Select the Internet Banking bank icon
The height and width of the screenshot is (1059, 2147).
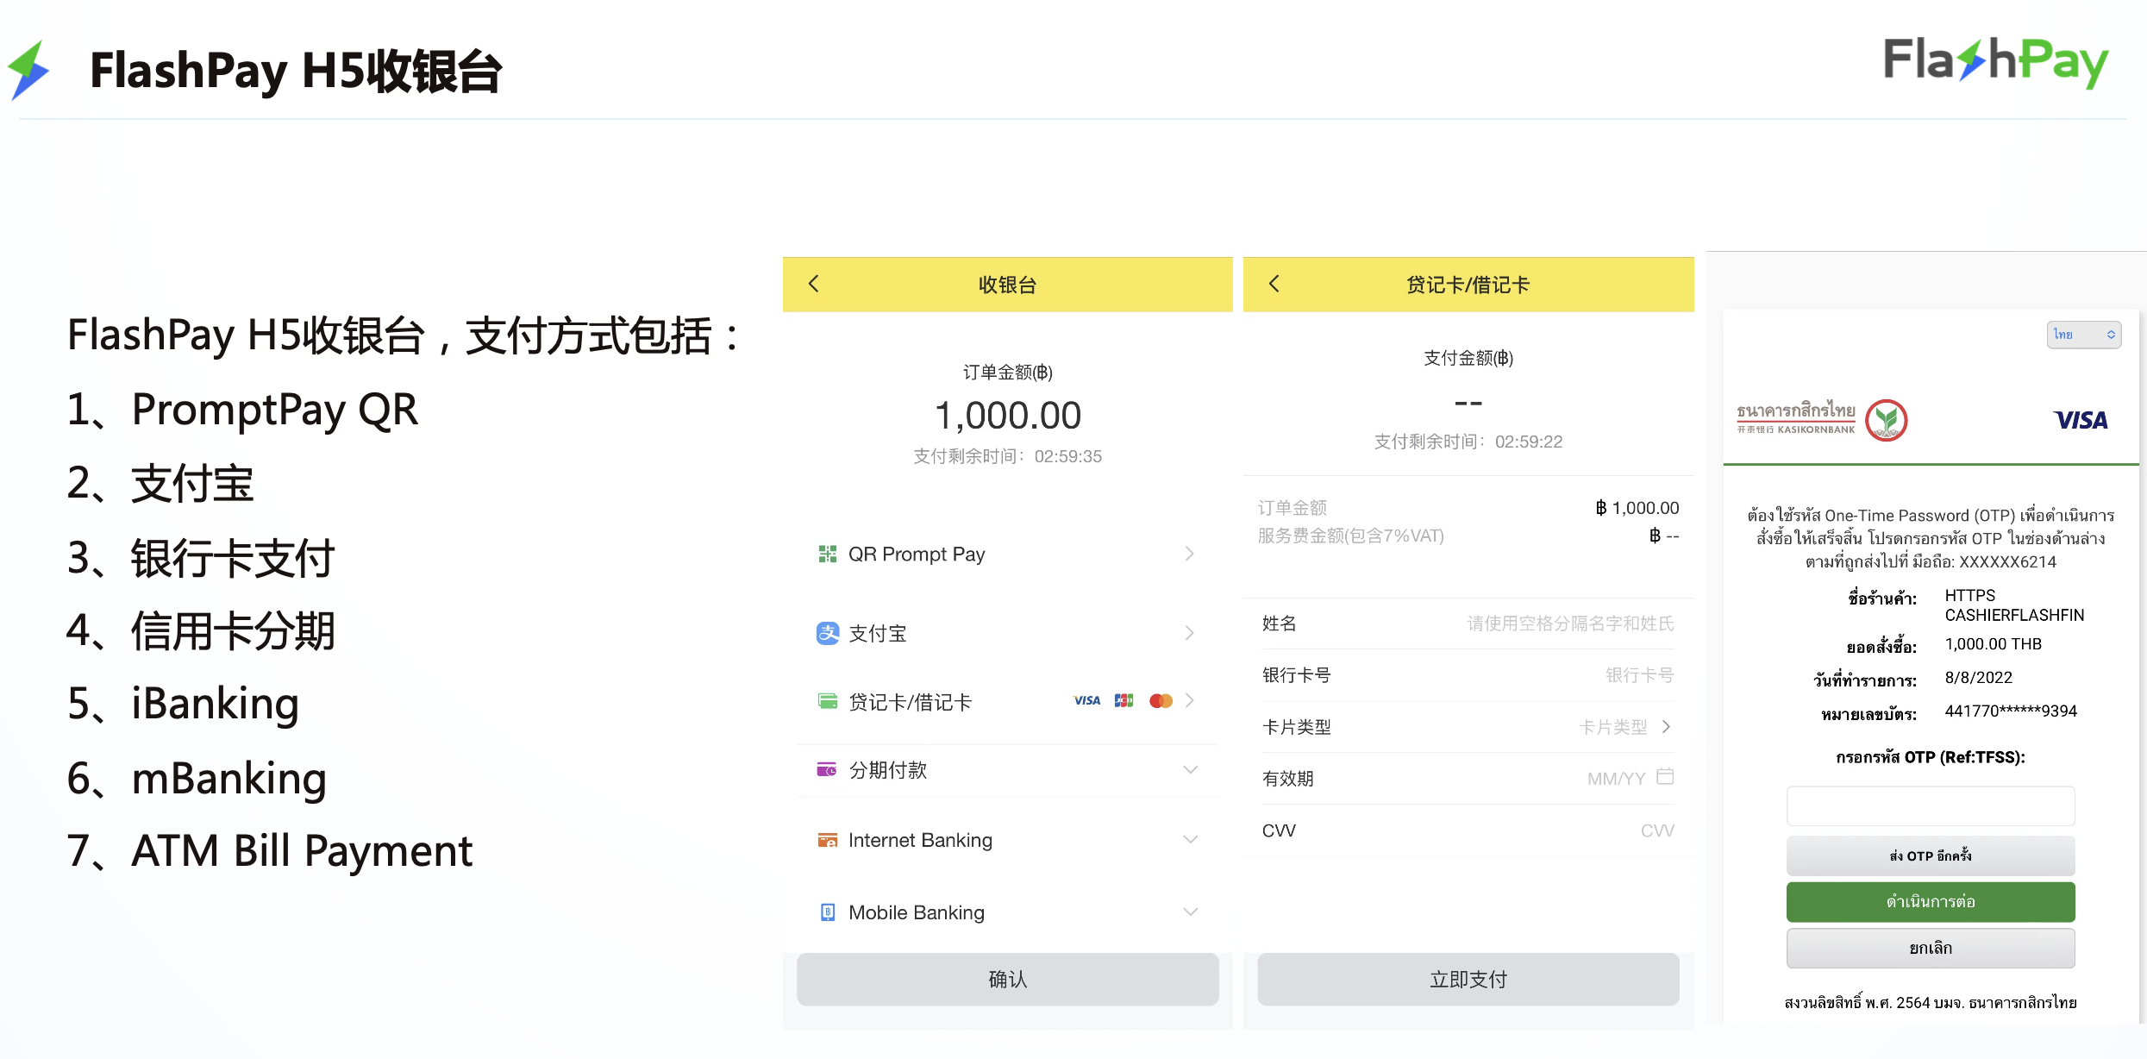pyautogui.click(x=828, y=839)
